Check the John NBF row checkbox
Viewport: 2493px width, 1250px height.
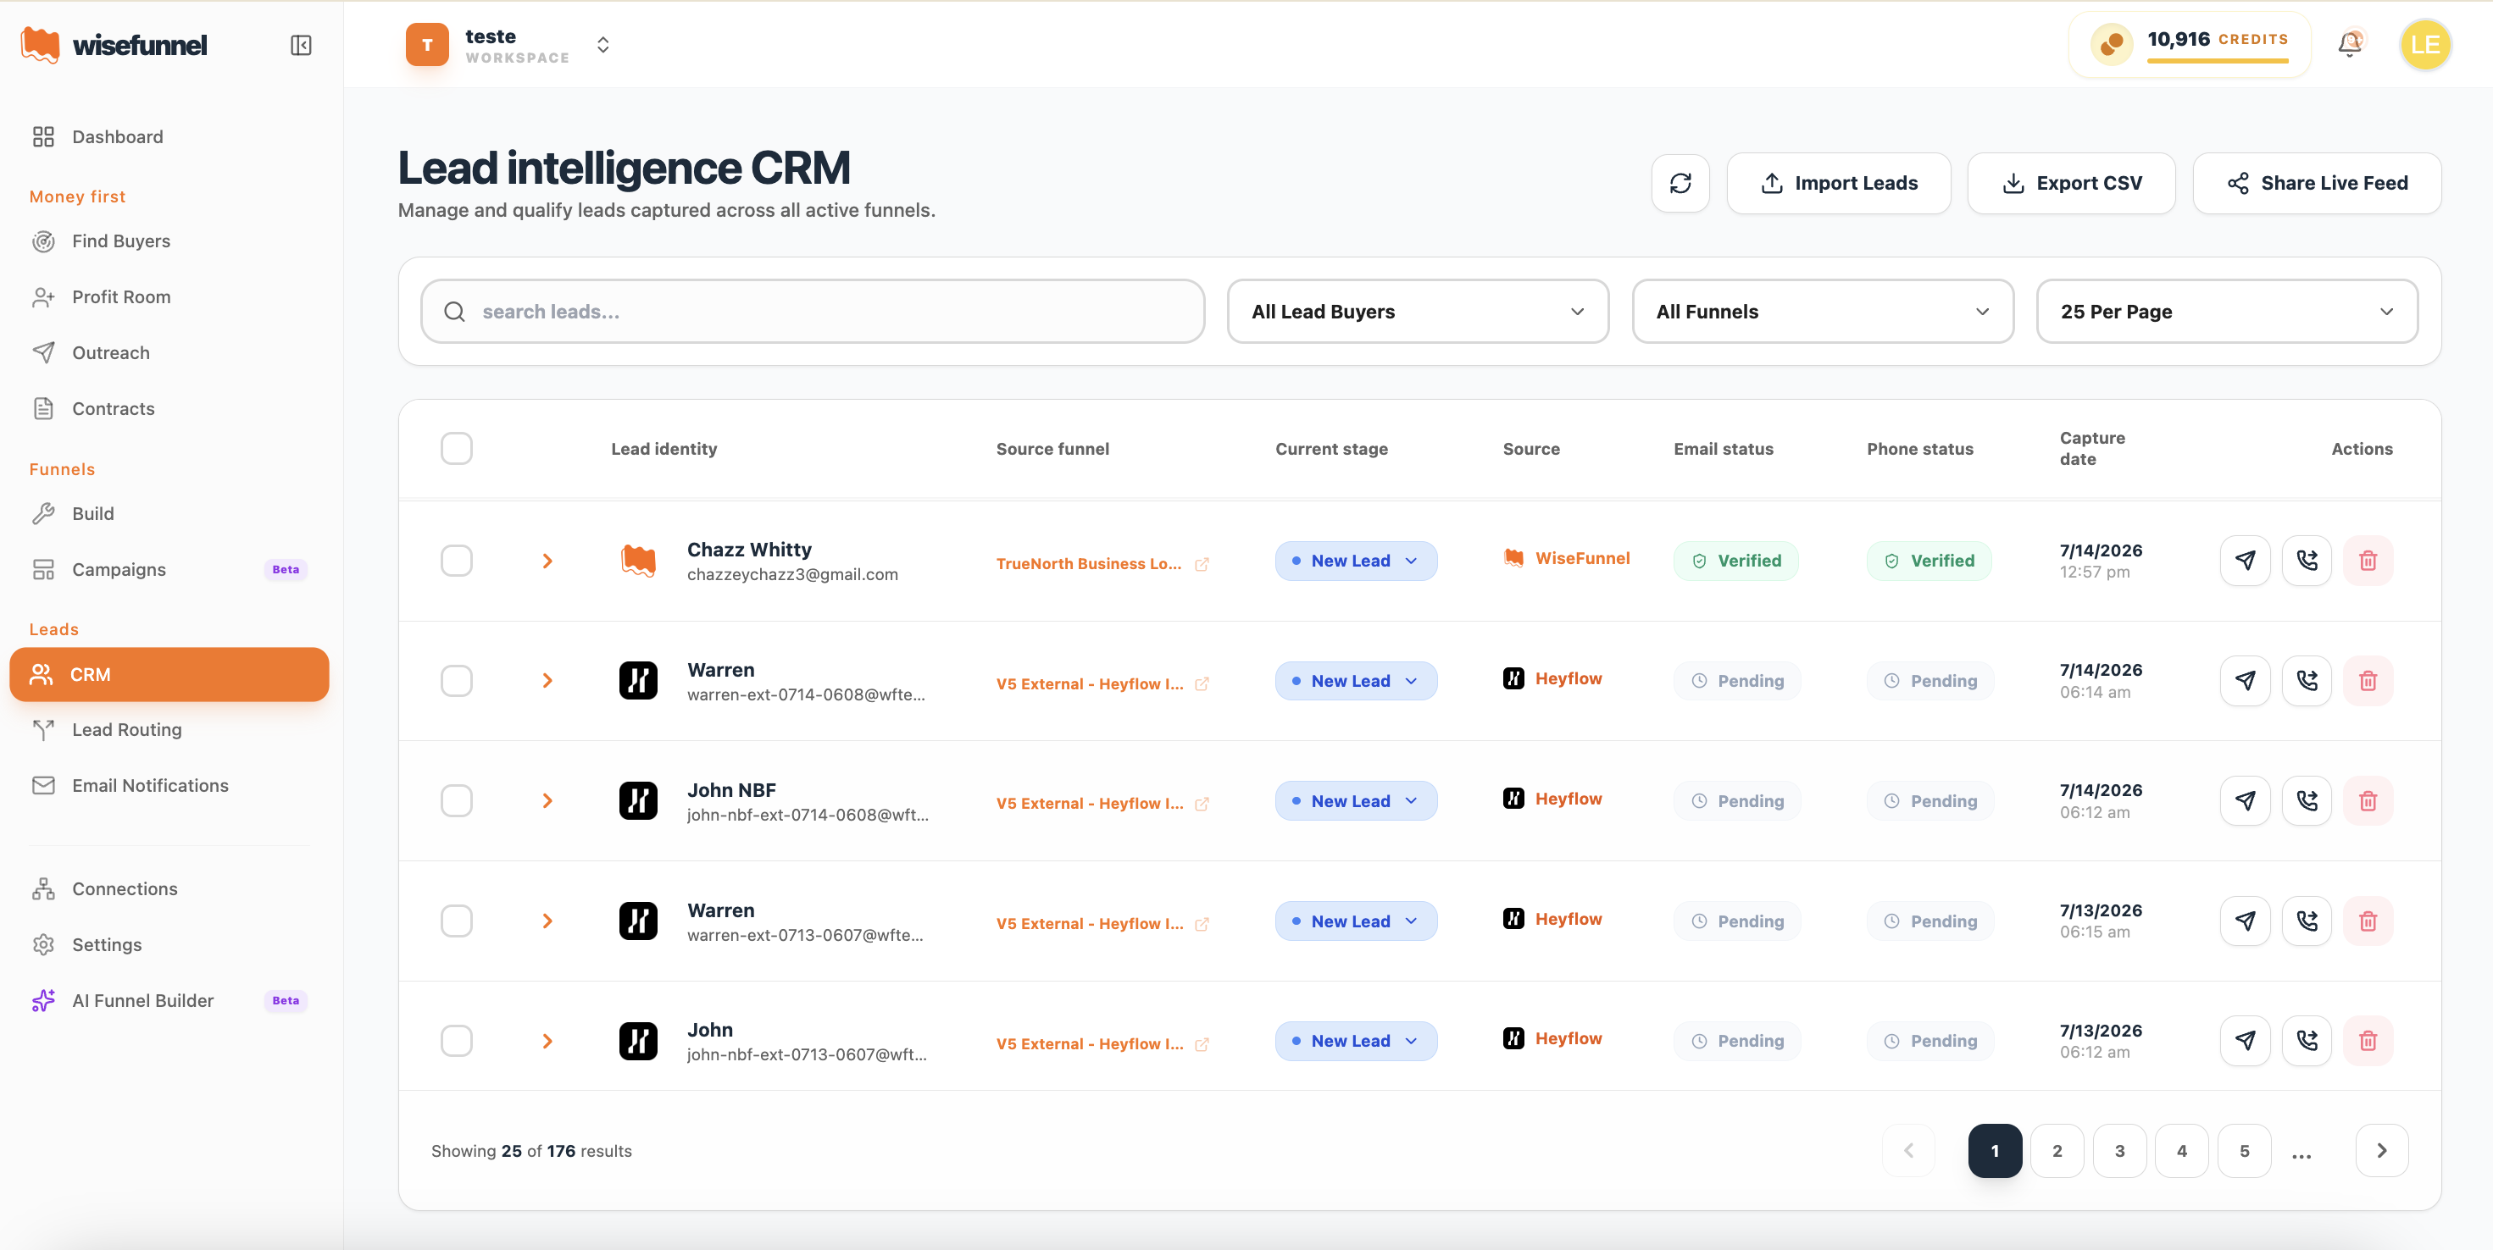(457, 801)
